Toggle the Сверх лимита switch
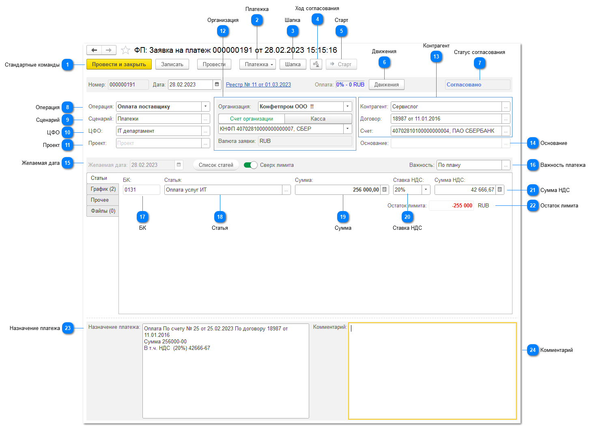The width and height of the screenshot is (592, 427). click(x=251, y=165)
